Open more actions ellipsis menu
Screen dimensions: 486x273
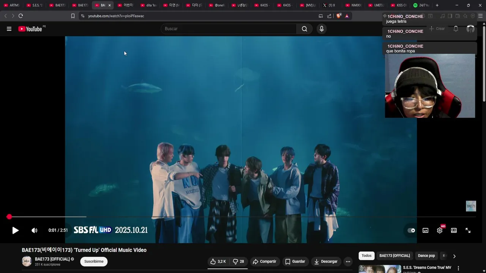pyautogui.click(x=348, y=262)
